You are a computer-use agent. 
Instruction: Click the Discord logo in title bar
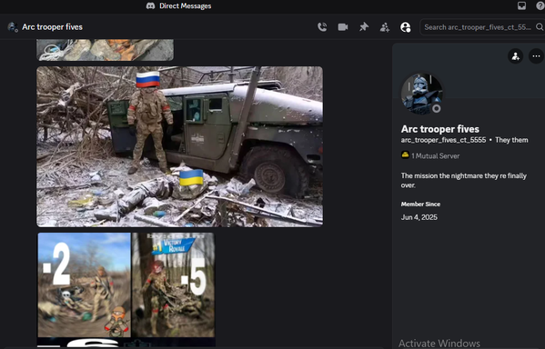150,5
